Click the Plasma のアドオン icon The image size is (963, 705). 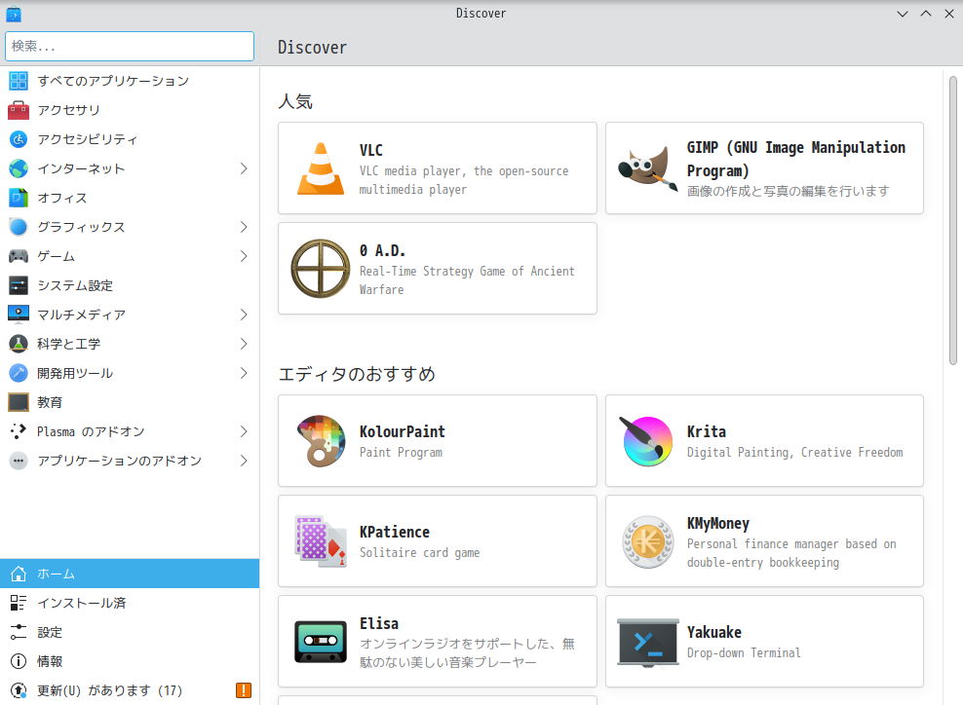[19, 432]
